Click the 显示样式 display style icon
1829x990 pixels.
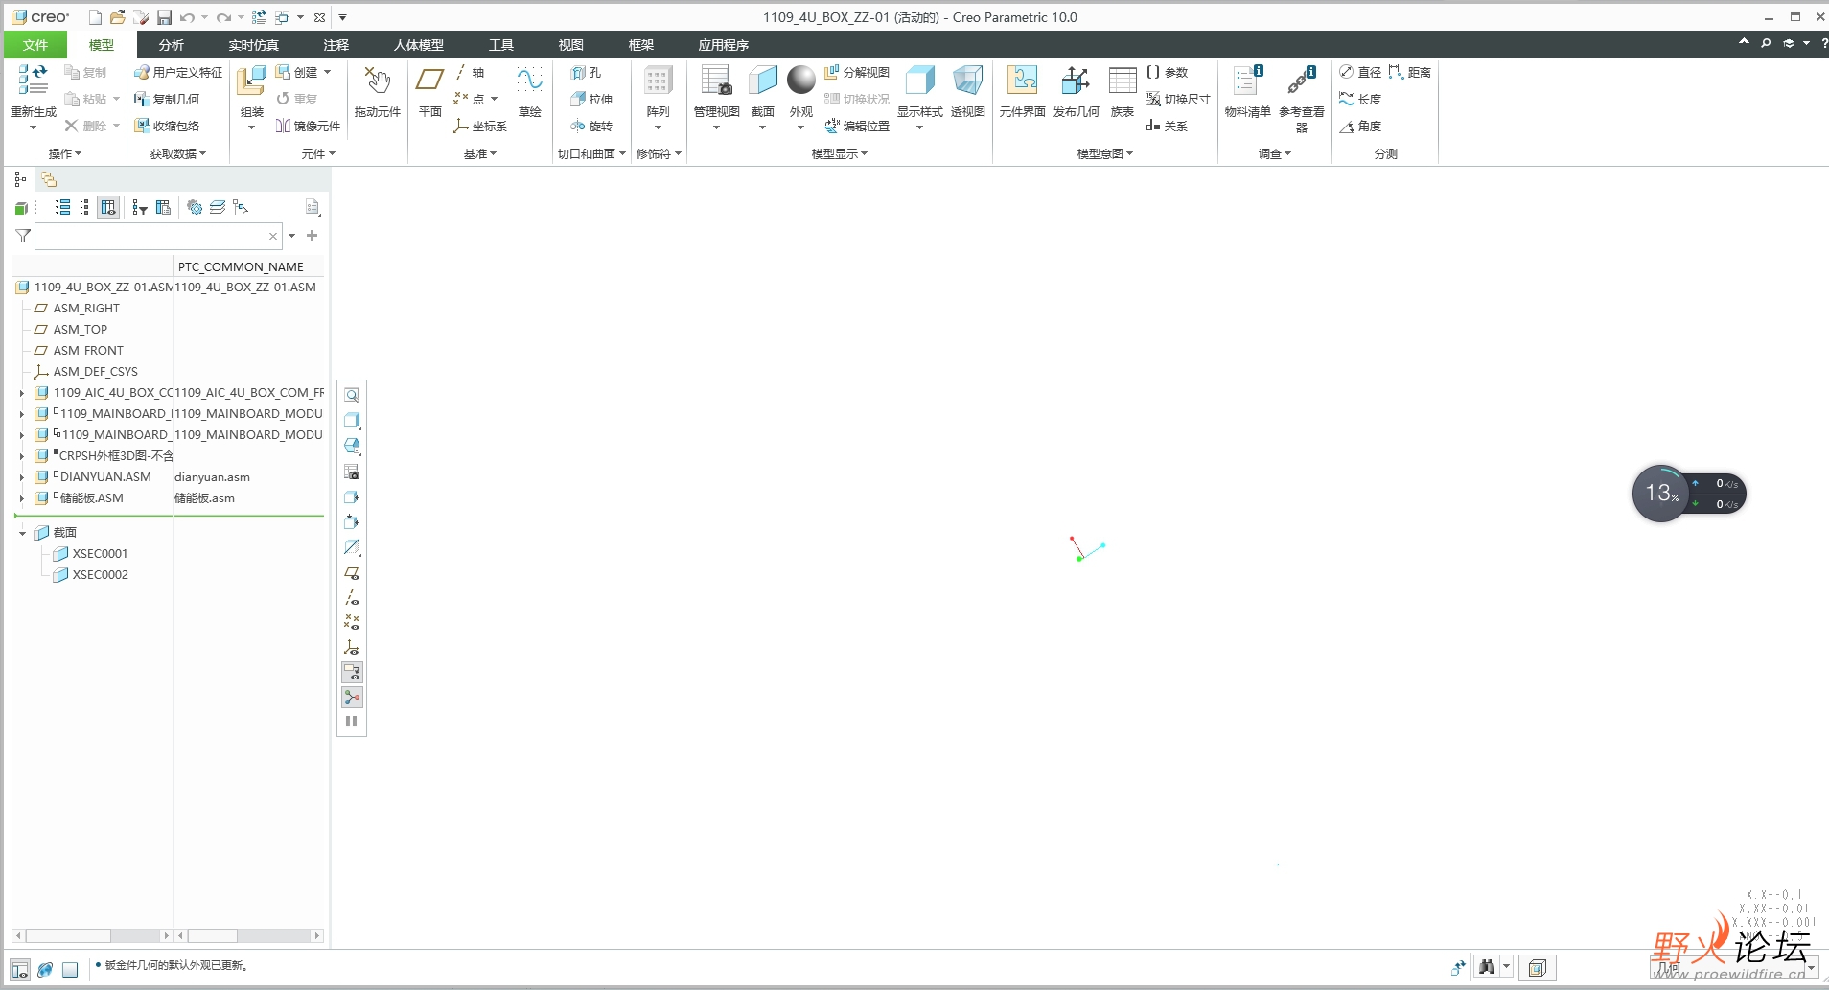(x=919, y=81)
